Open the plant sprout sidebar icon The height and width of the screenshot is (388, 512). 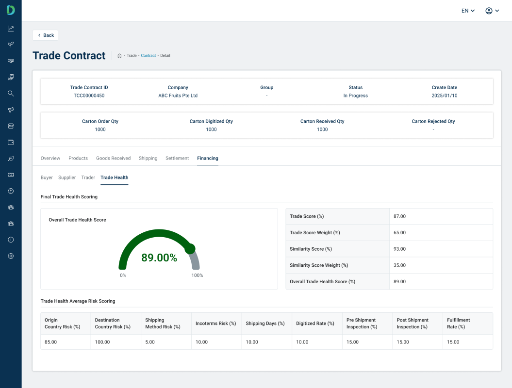pos(11,45)
